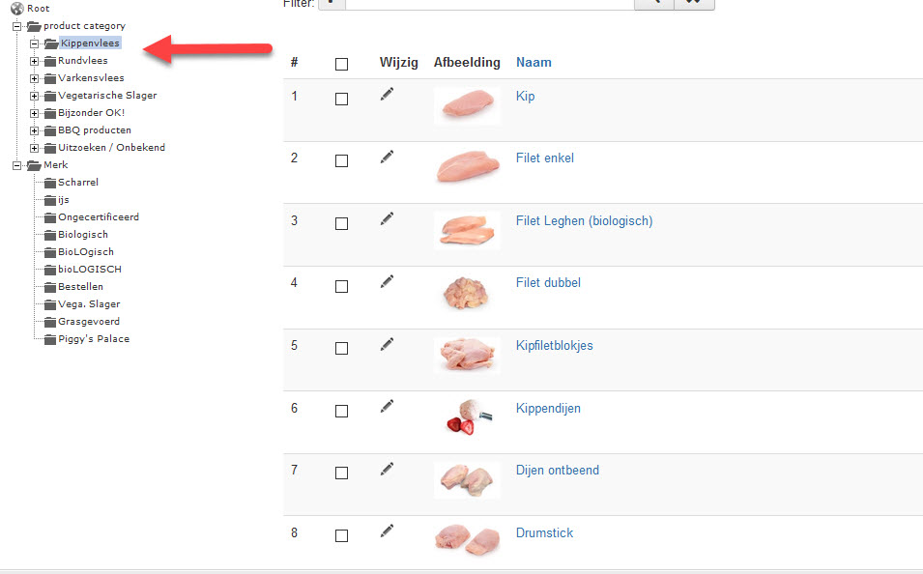Click the Rundvlees folder icon
Viewport: 923px width, 574px height.
click(x=50, y=61)
